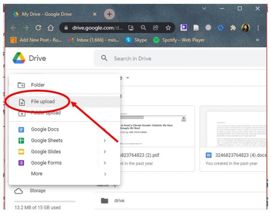
Task: Expand the Google Slides submenu arrow
Action: pos(105,152)
